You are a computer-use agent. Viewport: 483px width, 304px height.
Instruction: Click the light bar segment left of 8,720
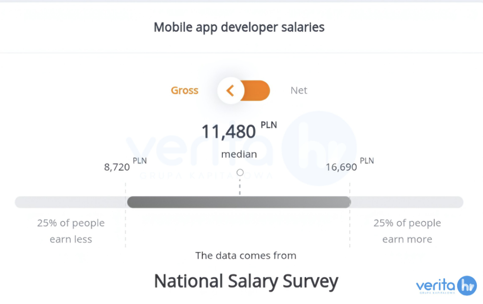tap(71, 202)
